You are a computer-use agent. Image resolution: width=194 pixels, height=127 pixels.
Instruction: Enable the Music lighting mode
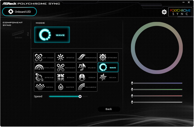pos(87,67)
